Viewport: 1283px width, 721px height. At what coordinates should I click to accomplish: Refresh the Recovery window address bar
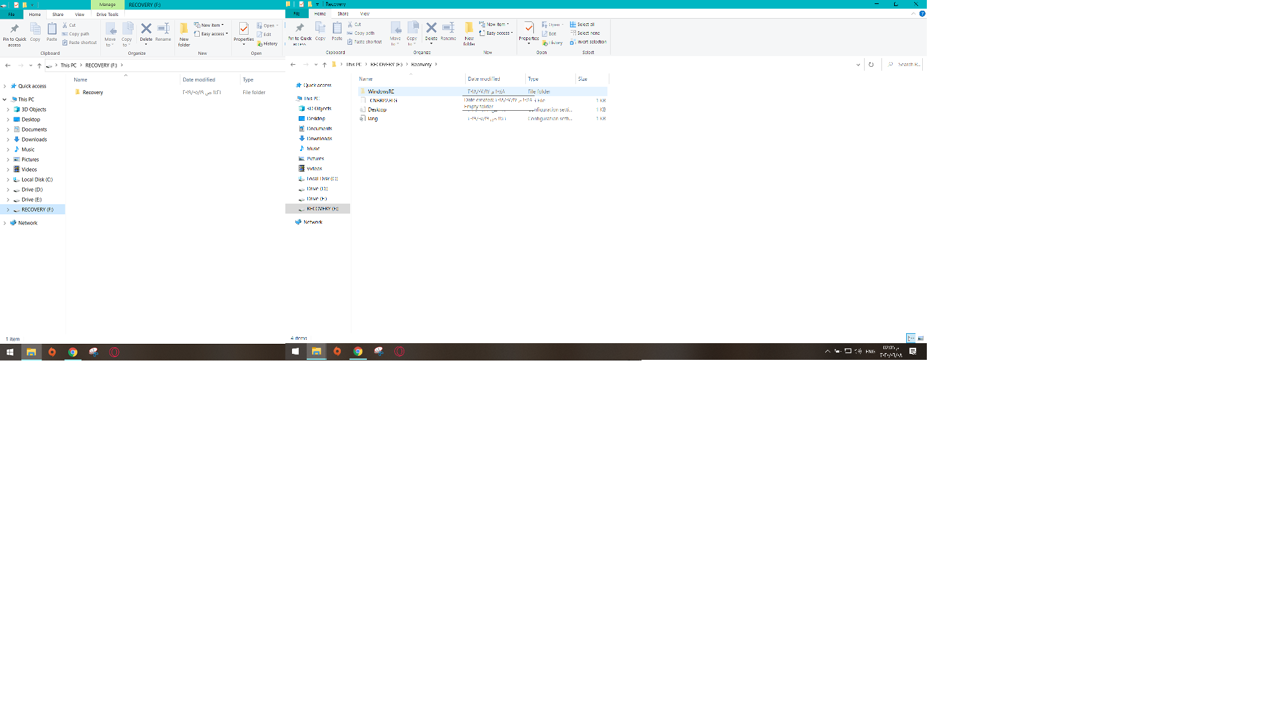point(871,65)
